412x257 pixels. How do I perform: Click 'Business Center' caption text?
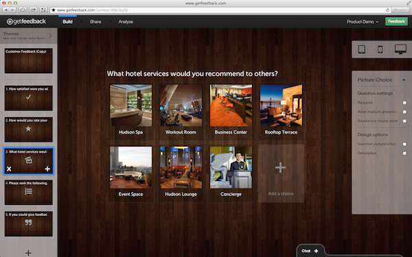click(231, 132)
